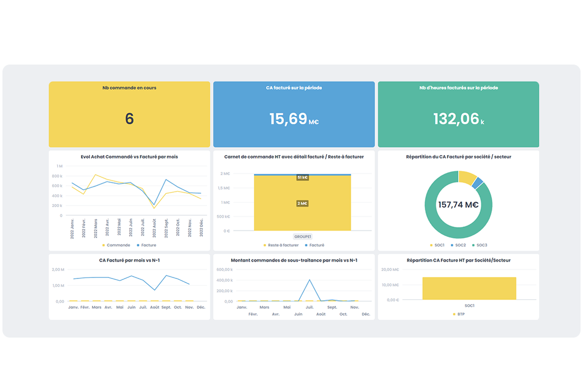Select the Nb d'heures facturés card
This screenshot has width=583, height=378.
[458, 114]
